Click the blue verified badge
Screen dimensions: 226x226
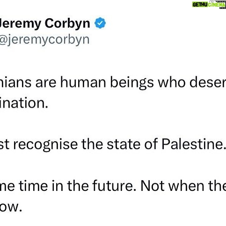tap(100, 23)
